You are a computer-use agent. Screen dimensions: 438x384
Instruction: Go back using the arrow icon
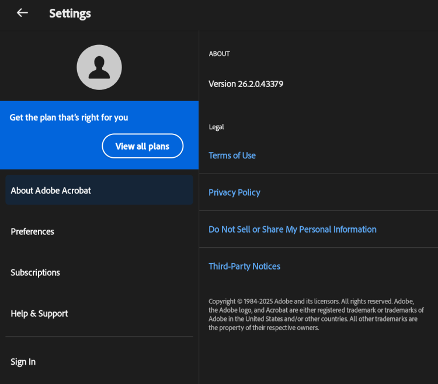[22, 13]
